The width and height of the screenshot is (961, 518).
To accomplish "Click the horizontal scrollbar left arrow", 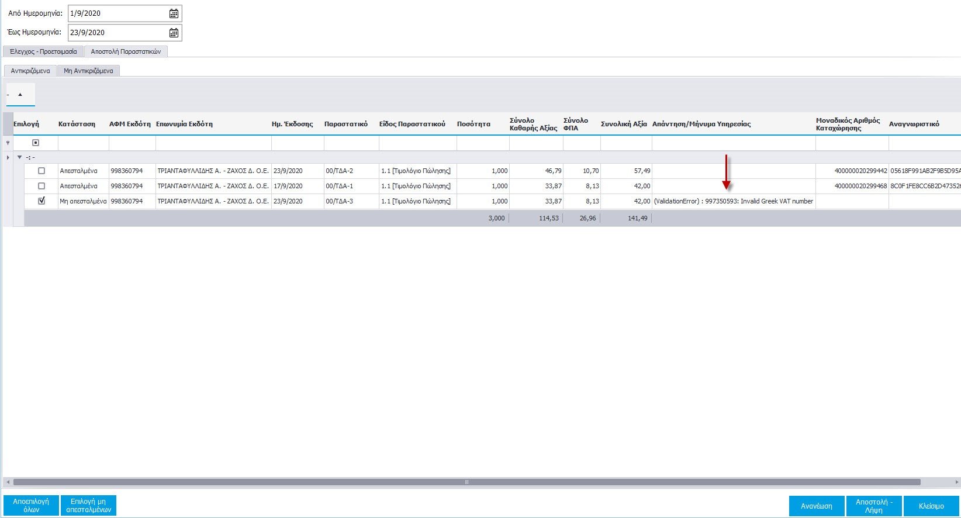I will point(8,482).
